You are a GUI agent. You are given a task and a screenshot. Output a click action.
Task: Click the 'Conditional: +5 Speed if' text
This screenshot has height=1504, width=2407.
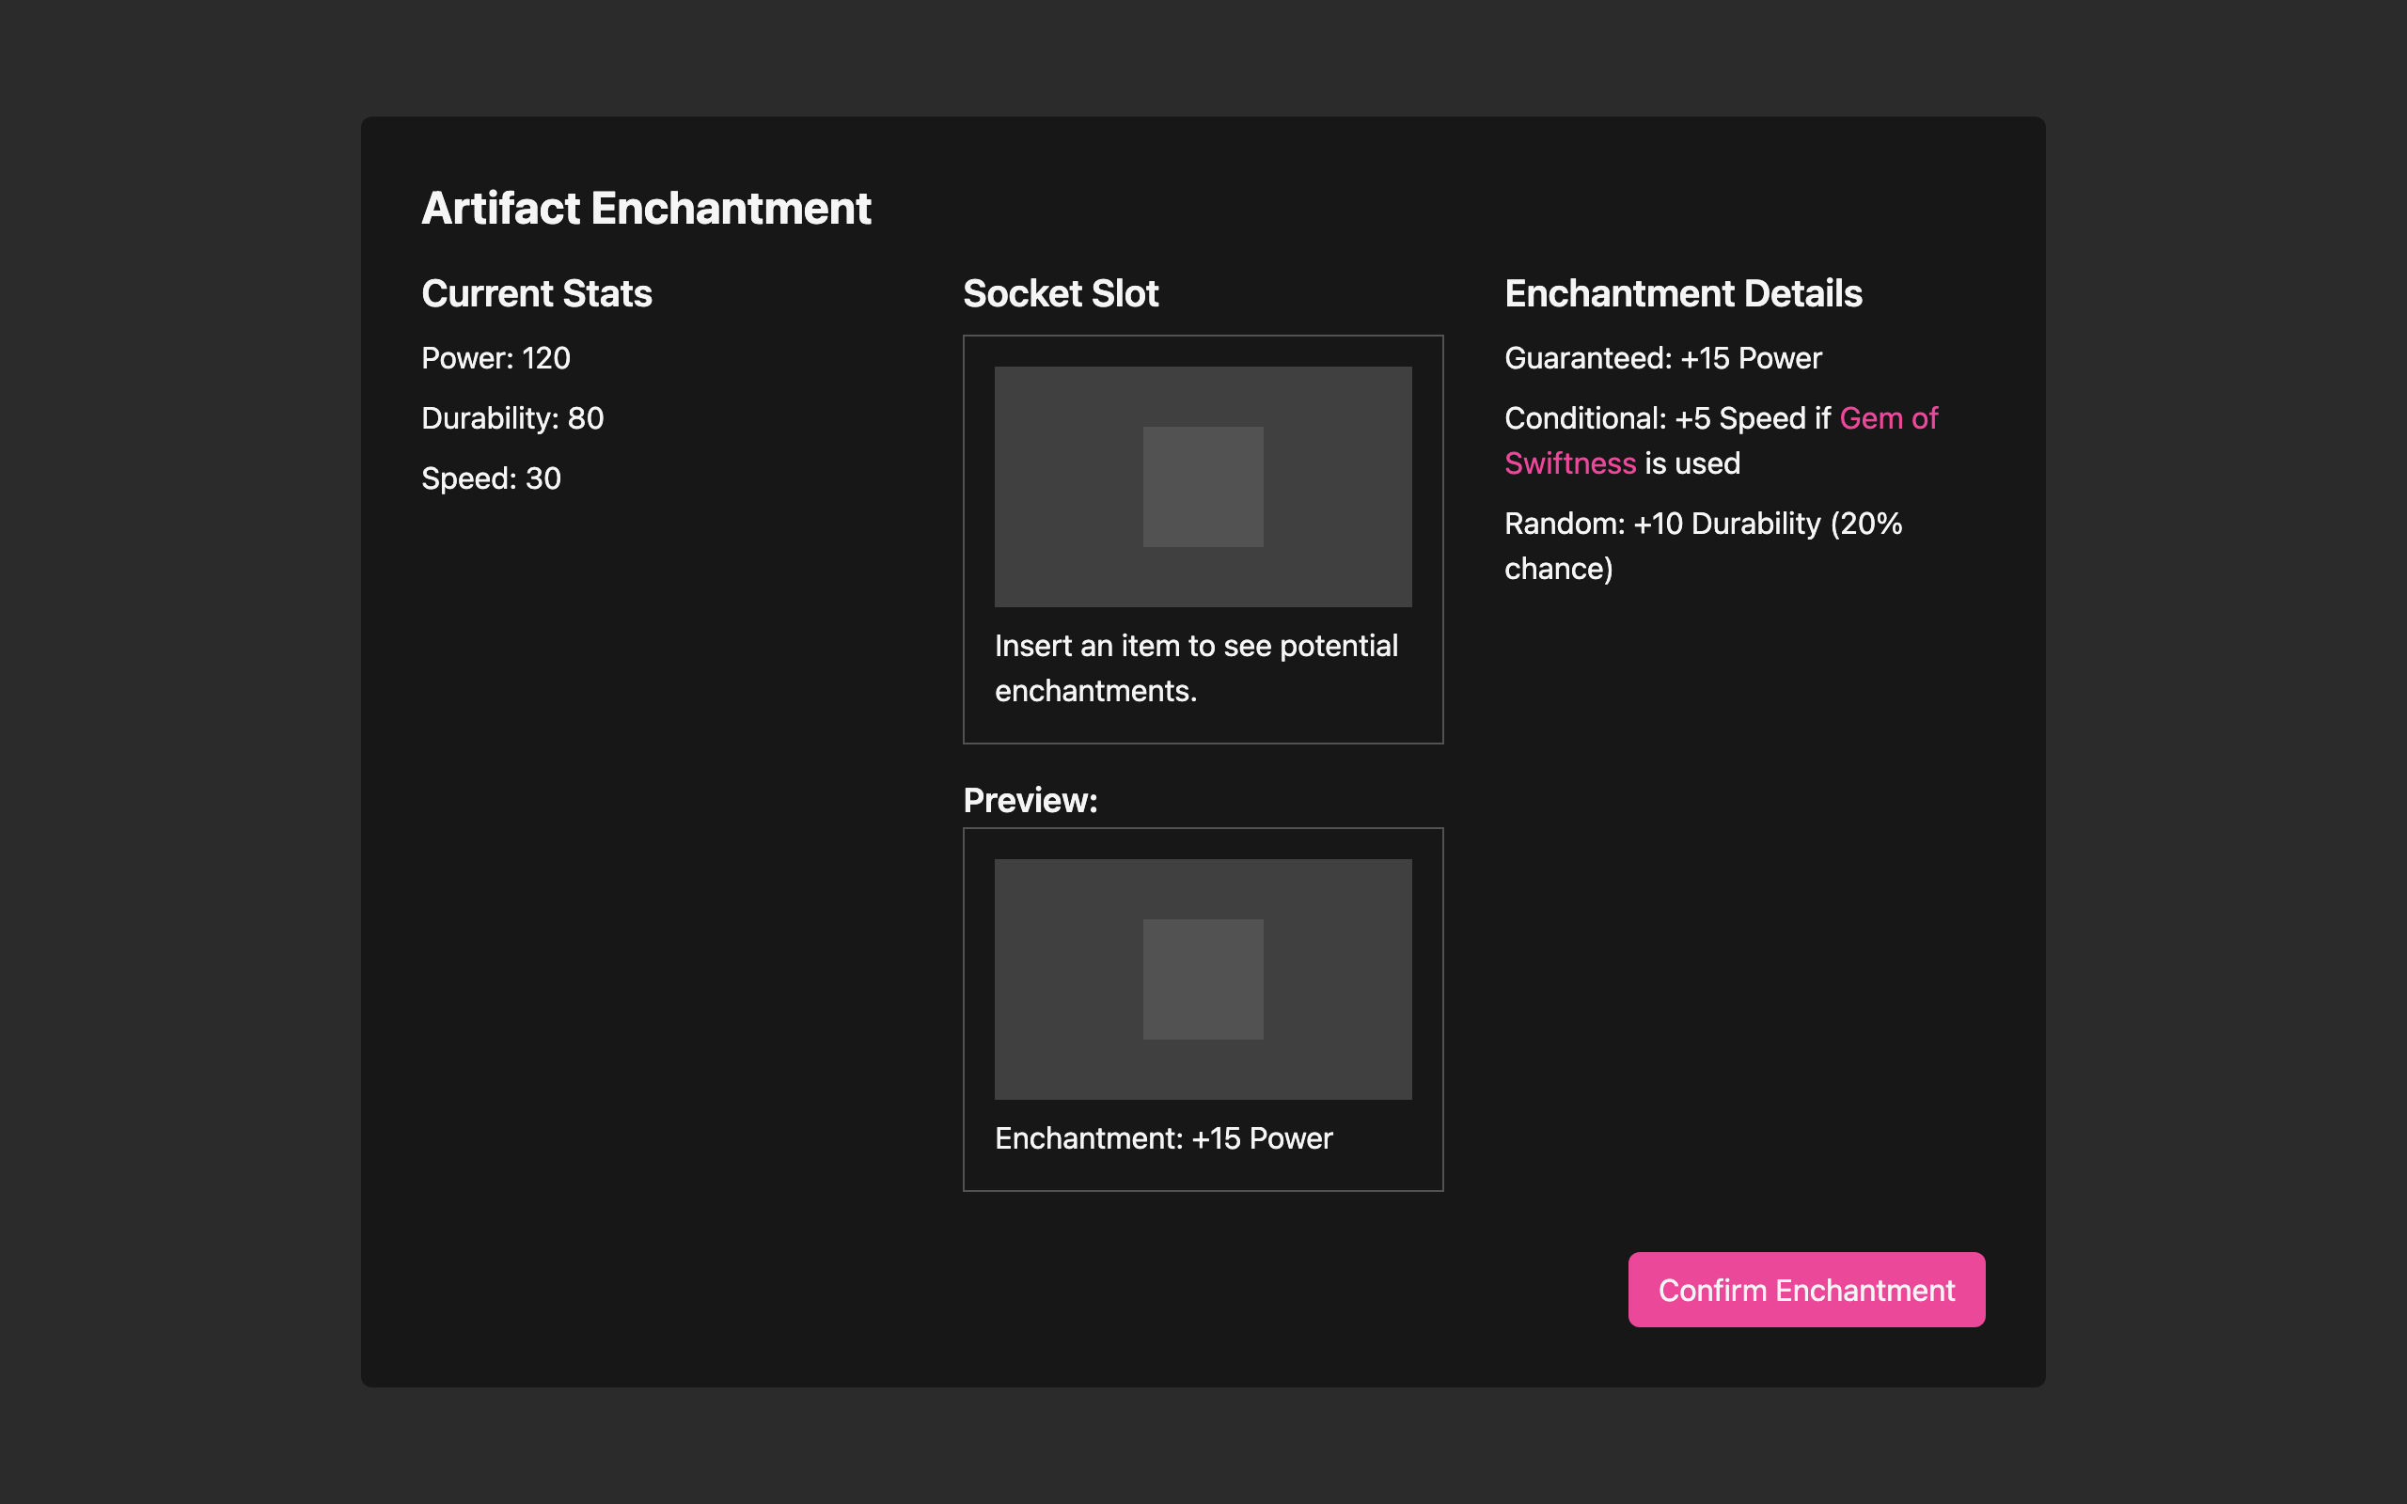tap(1667, 417)
